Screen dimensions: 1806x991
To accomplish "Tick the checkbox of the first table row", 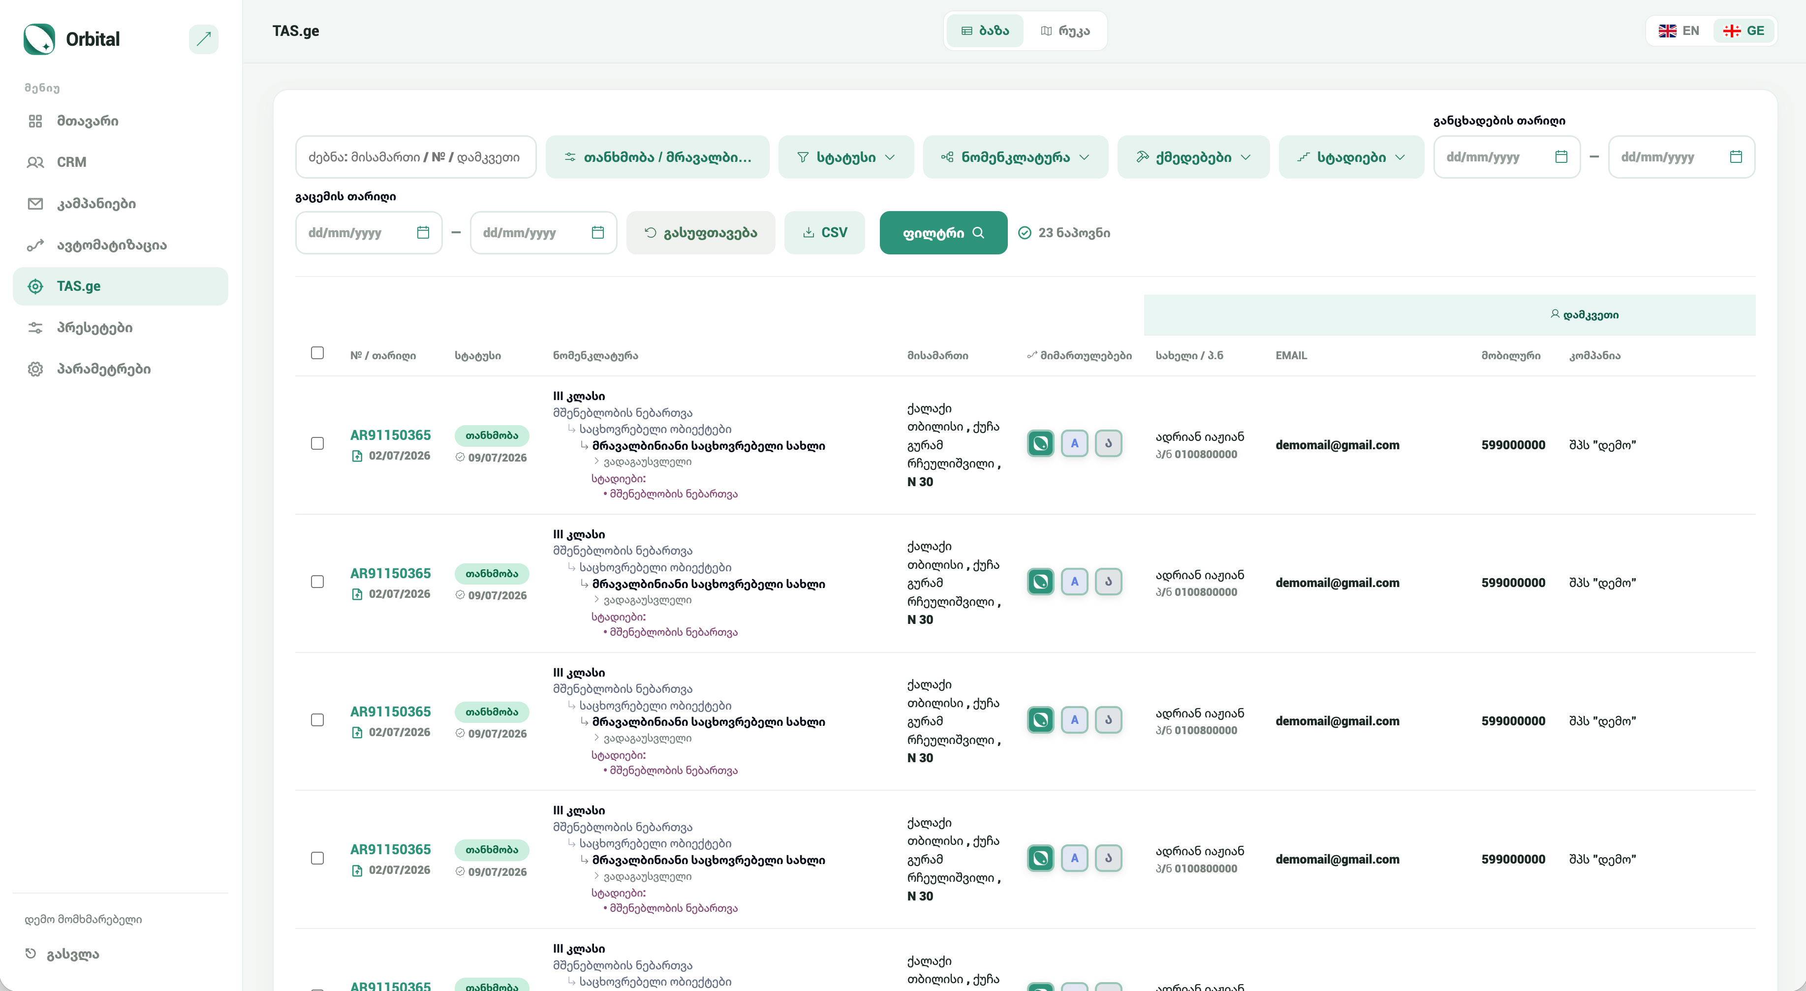I will (317, 444).
